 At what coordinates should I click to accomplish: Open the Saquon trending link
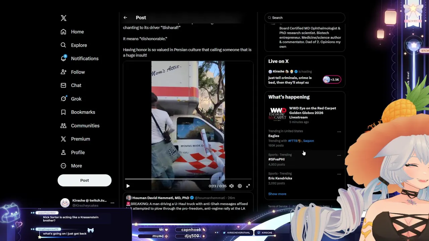(x=308, y=141)
